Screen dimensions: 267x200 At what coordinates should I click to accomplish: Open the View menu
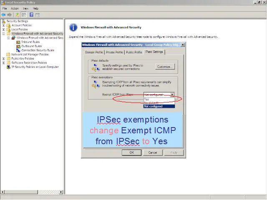tap(25, 8)
